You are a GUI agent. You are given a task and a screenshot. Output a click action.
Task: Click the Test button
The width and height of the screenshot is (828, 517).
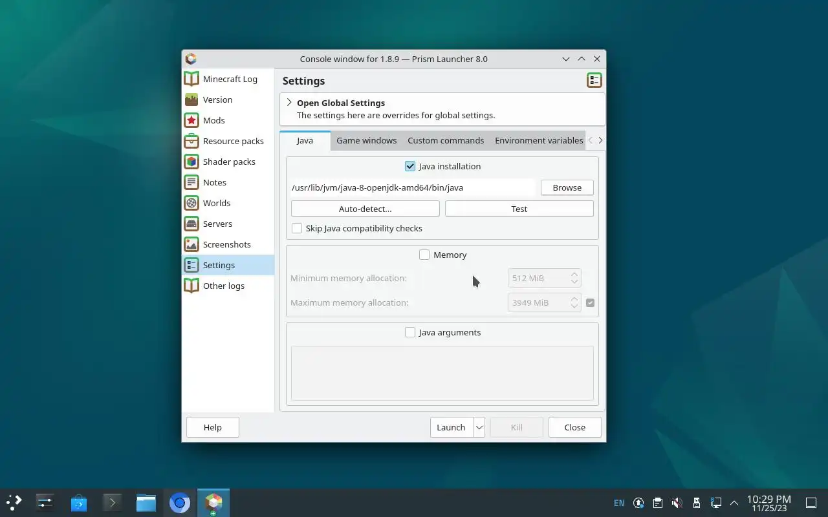point(519,209)
